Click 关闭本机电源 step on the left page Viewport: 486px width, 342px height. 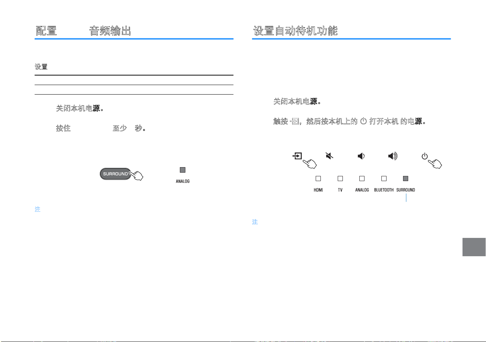coord(80,109)
